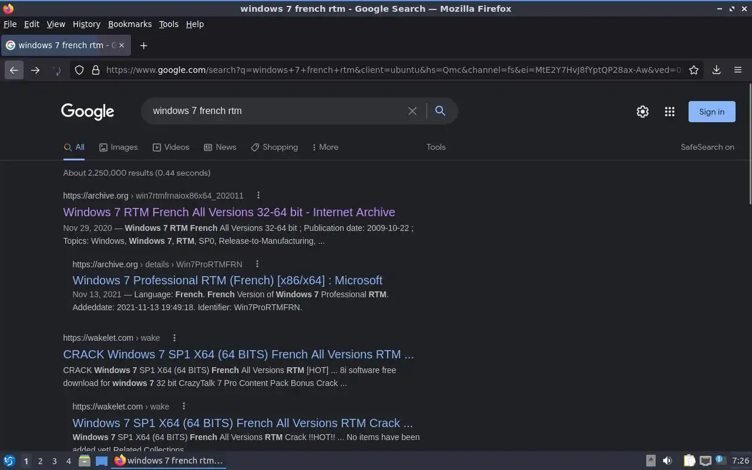
Task: Switch to News results tab
Action: (x=220, y=147)
